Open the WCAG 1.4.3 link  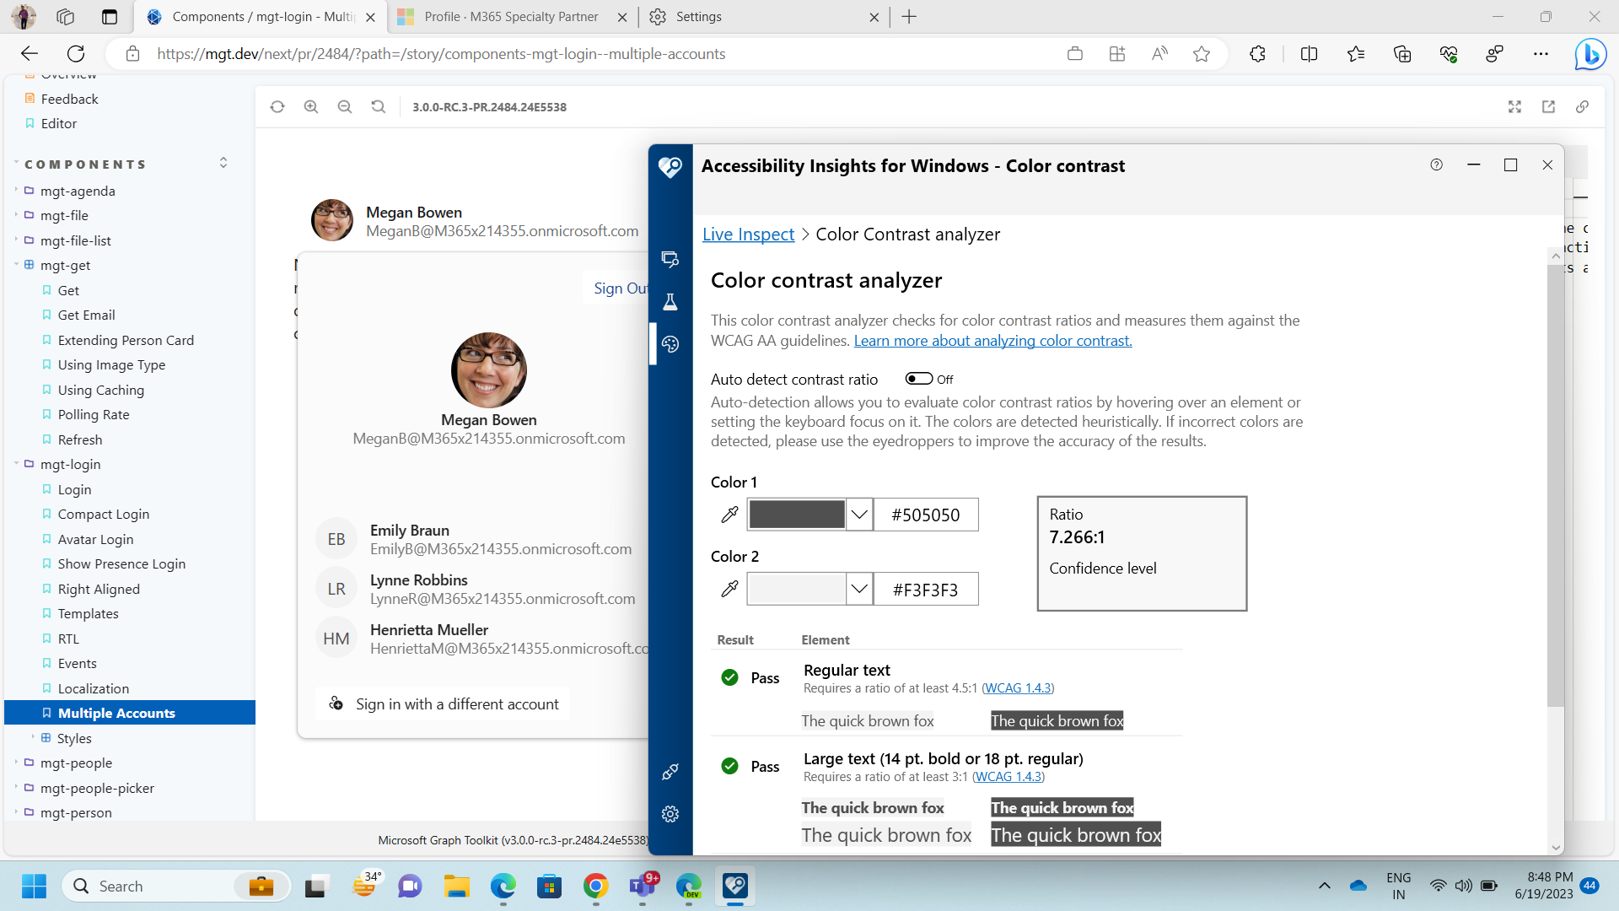click(1018, 687)
